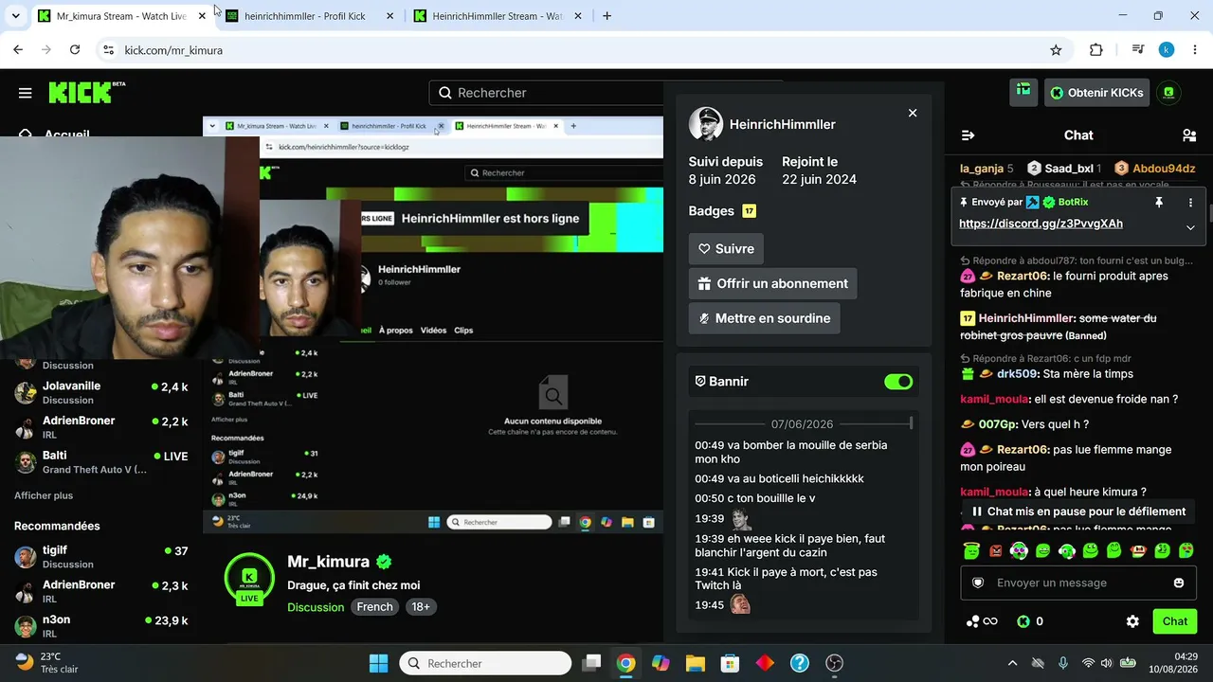Open chat settings gear

coord(1132,621)
